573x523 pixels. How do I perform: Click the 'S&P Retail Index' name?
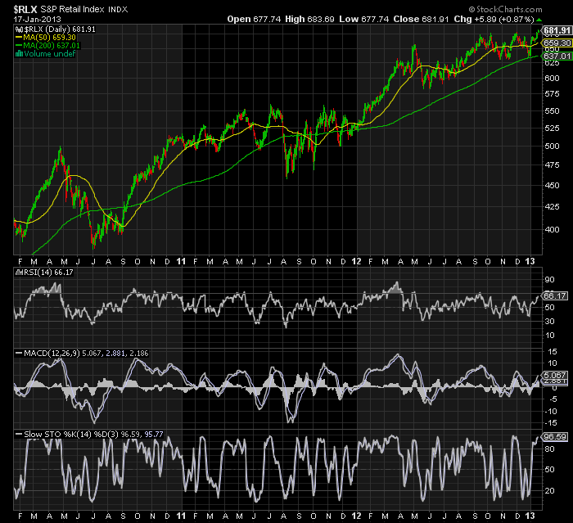coord(72,9)
